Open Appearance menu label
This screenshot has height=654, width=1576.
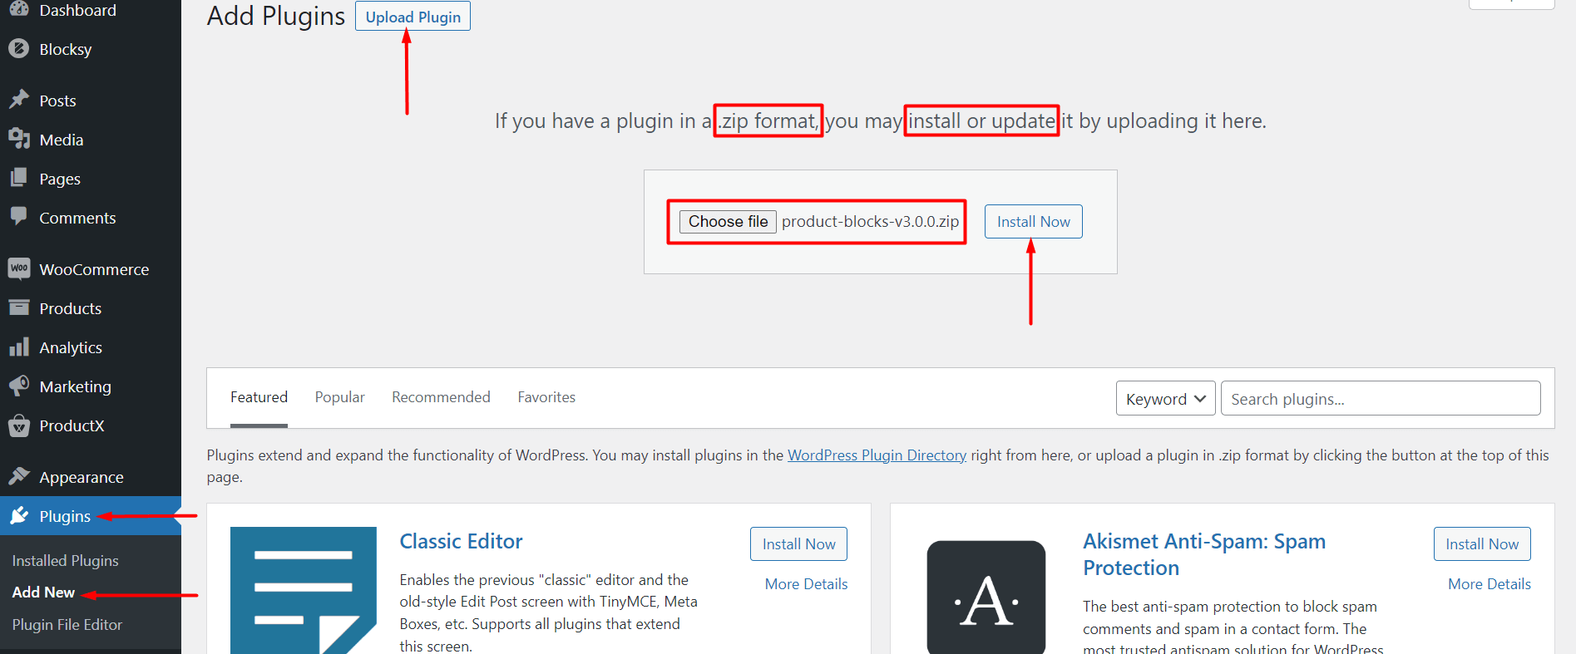pos(82,477)
